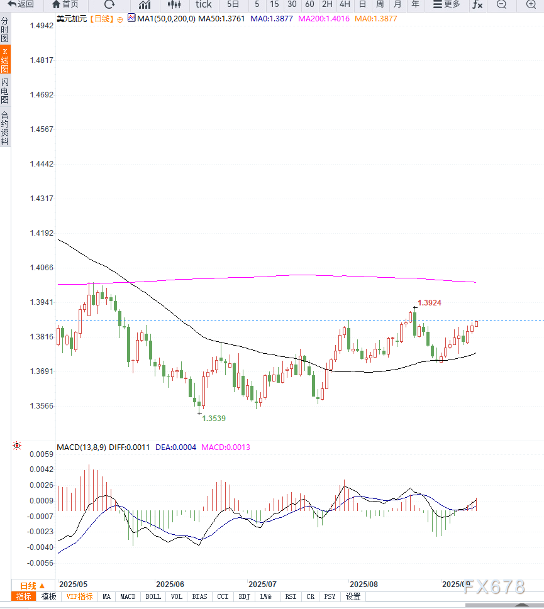Select the bar chart style icon
The width and height of the screenshot is (544, 609).
point(145,4)
